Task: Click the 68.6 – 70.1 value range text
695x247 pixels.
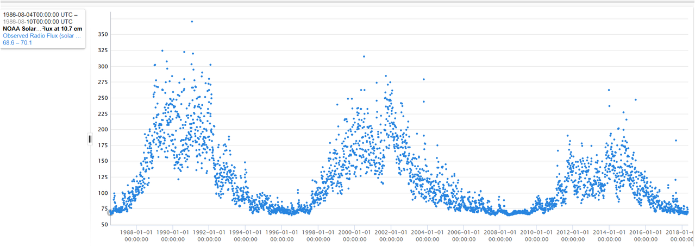Action: click(x=17, y=42)
